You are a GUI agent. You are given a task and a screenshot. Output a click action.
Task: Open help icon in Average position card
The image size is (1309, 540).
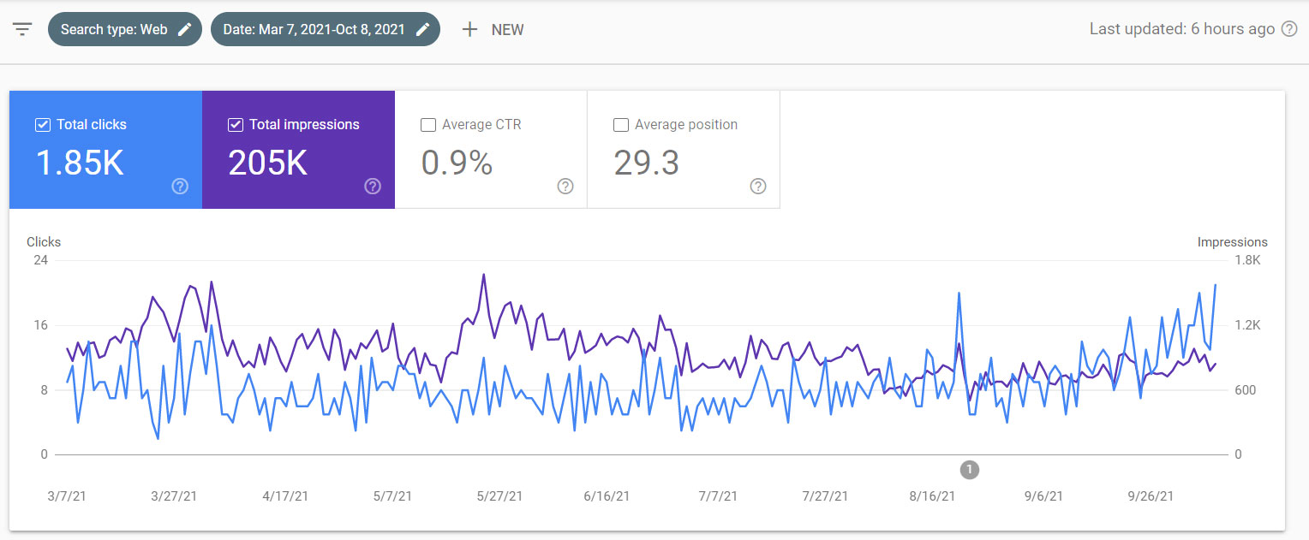click(758, 186)
